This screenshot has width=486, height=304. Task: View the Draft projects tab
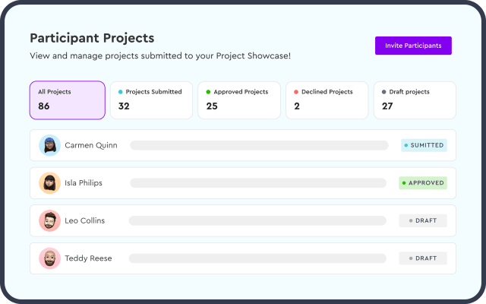click(415, 100)
